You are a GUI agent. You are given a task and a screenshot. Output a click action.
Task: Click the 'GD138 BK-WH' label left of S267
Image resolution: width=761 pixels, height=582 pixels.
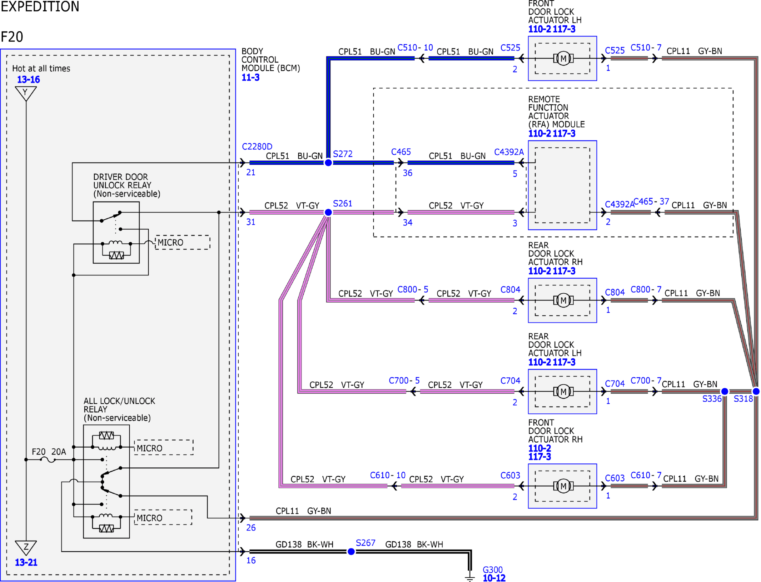tap(304, 544)
